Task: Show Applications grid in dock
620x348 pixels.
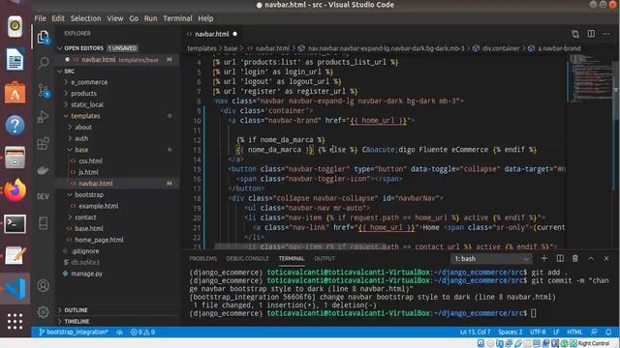Action: (x=15, y=322)
